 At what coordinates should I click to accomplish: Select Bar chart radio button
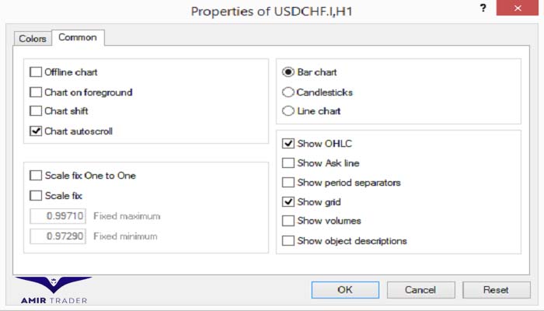[x=288, y=72]
